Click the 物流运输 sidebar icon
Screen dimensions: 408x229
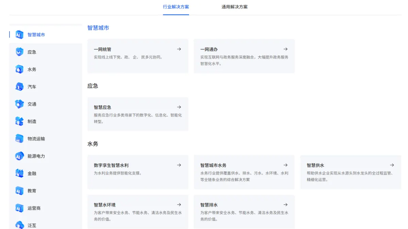click(x=19, y=139)
